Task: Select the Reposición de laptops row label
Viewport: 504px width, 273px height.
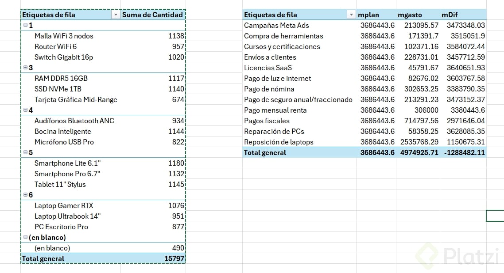Action: tap(279, 142)
